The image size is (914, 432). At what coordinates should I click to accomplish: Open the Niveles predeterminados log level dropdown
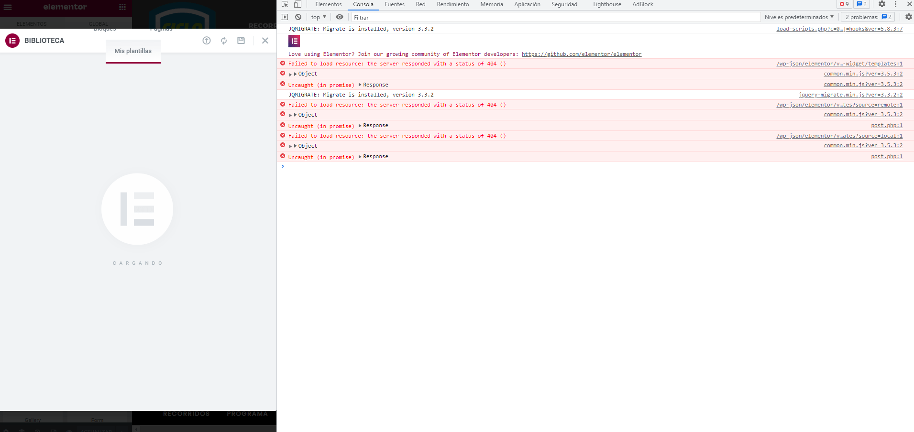[x=799, y=17]
